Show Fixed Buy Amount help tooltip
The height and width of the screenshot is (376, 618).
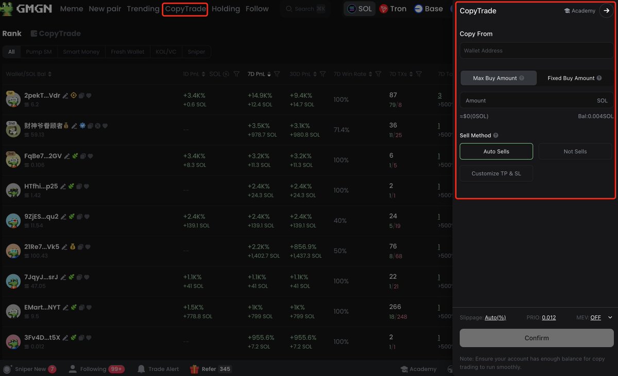coord(599,78)
